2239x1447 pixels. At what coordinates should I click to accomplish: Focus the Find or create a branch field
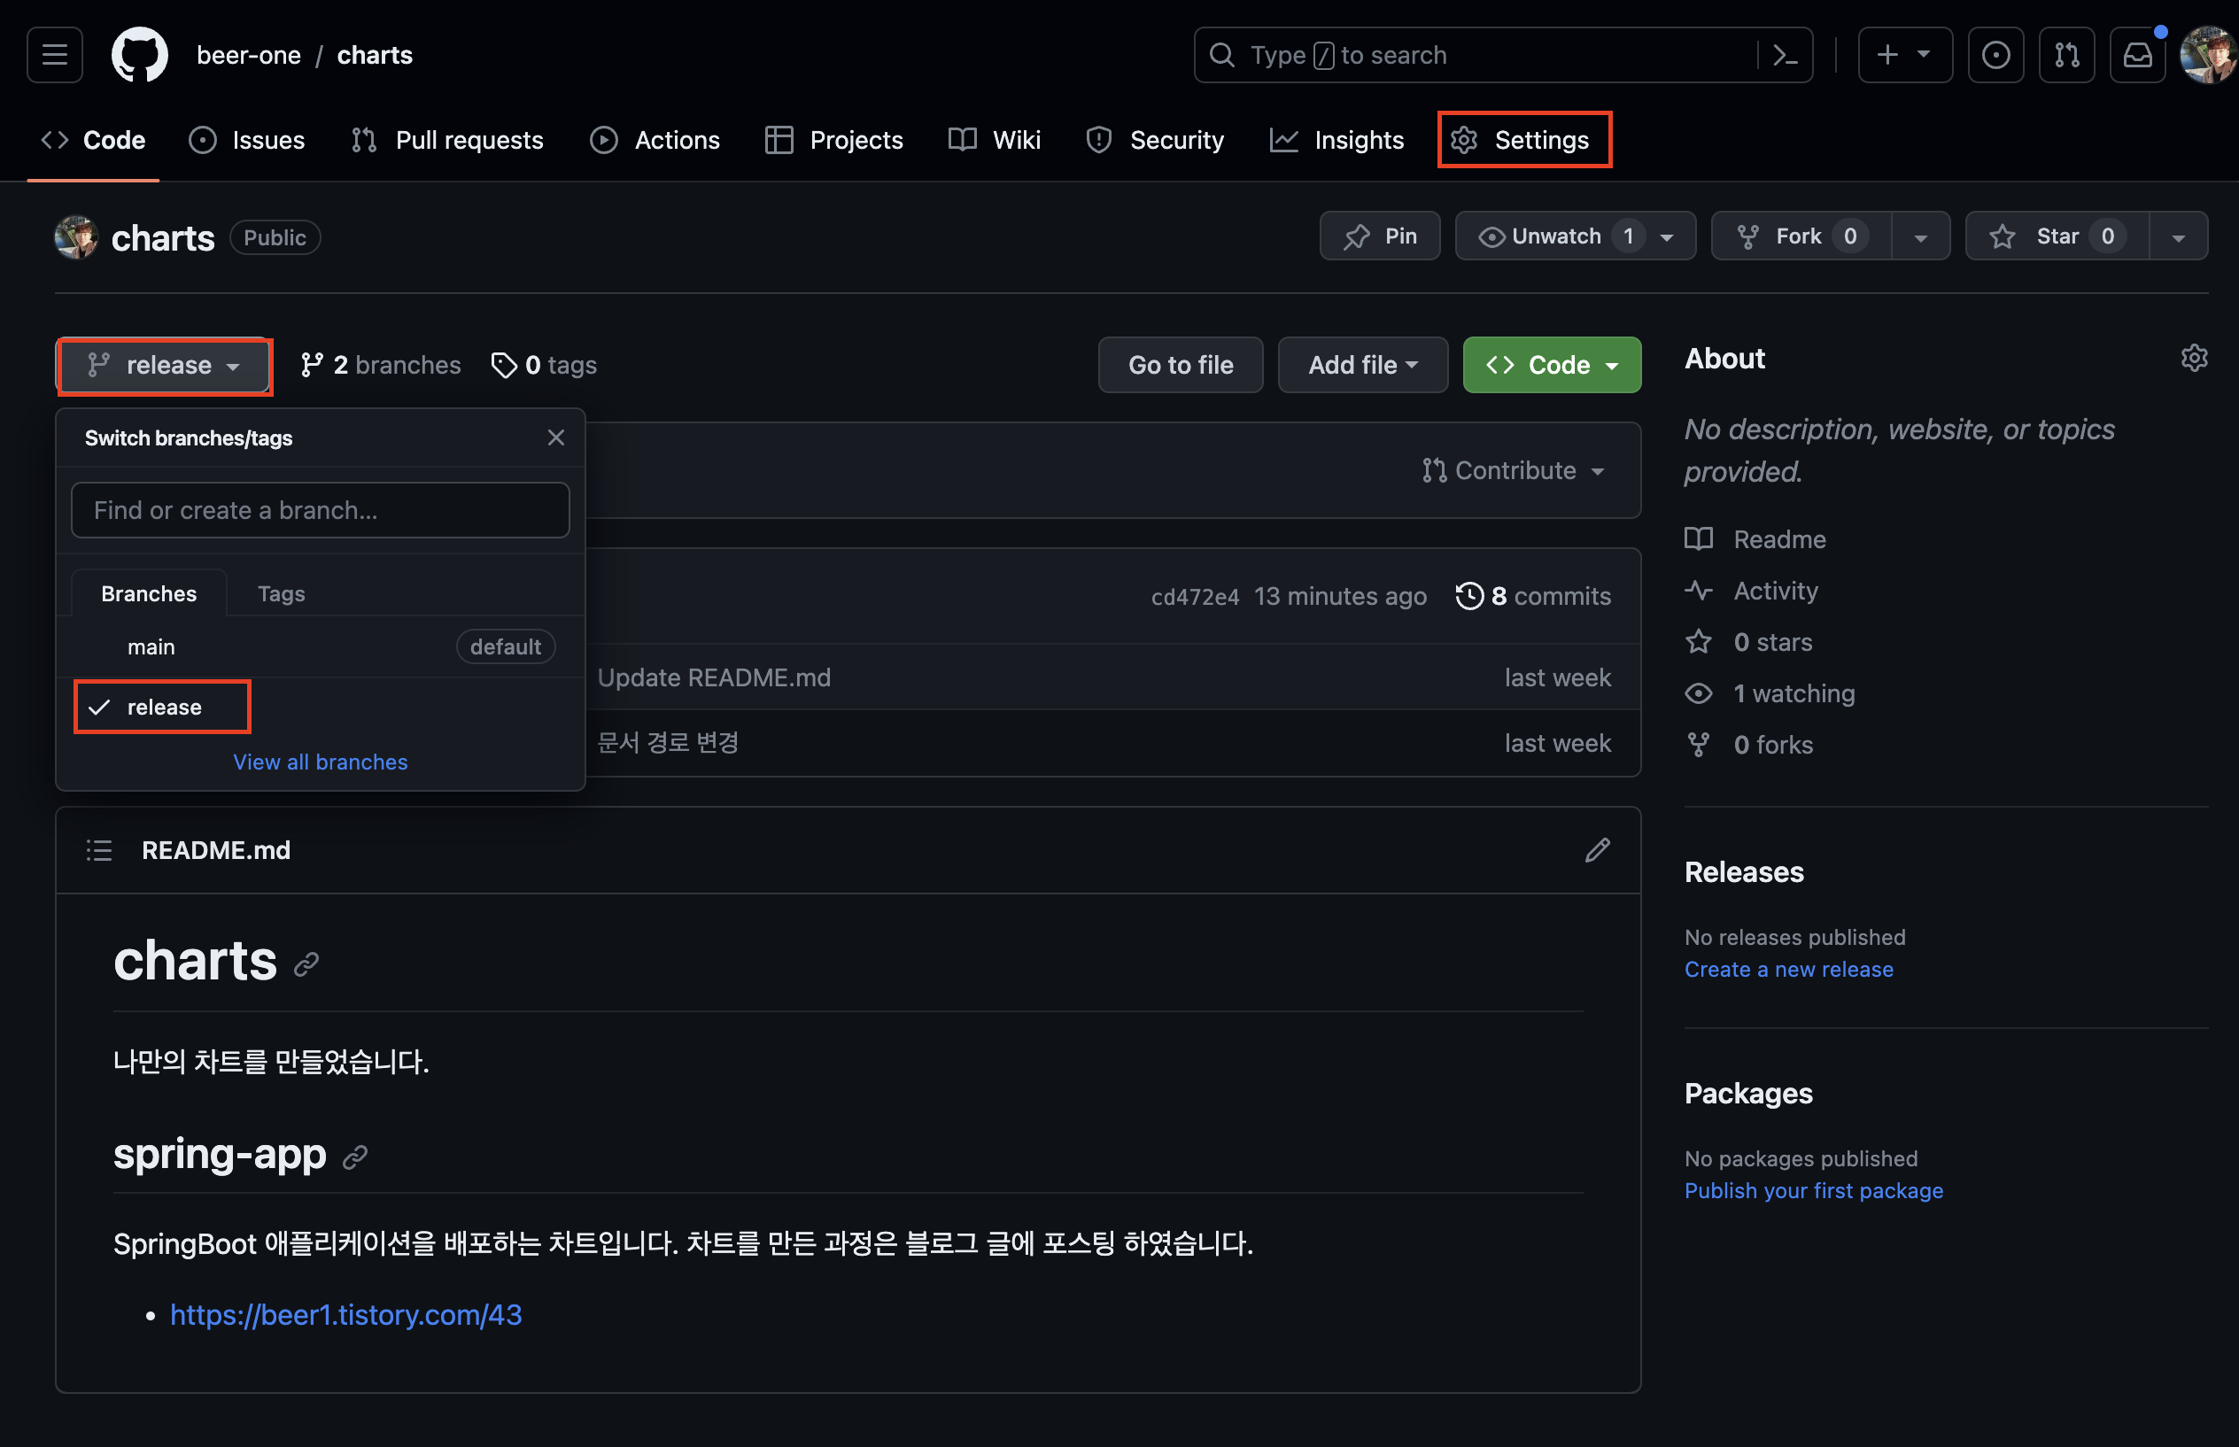[x=320, y=510]
